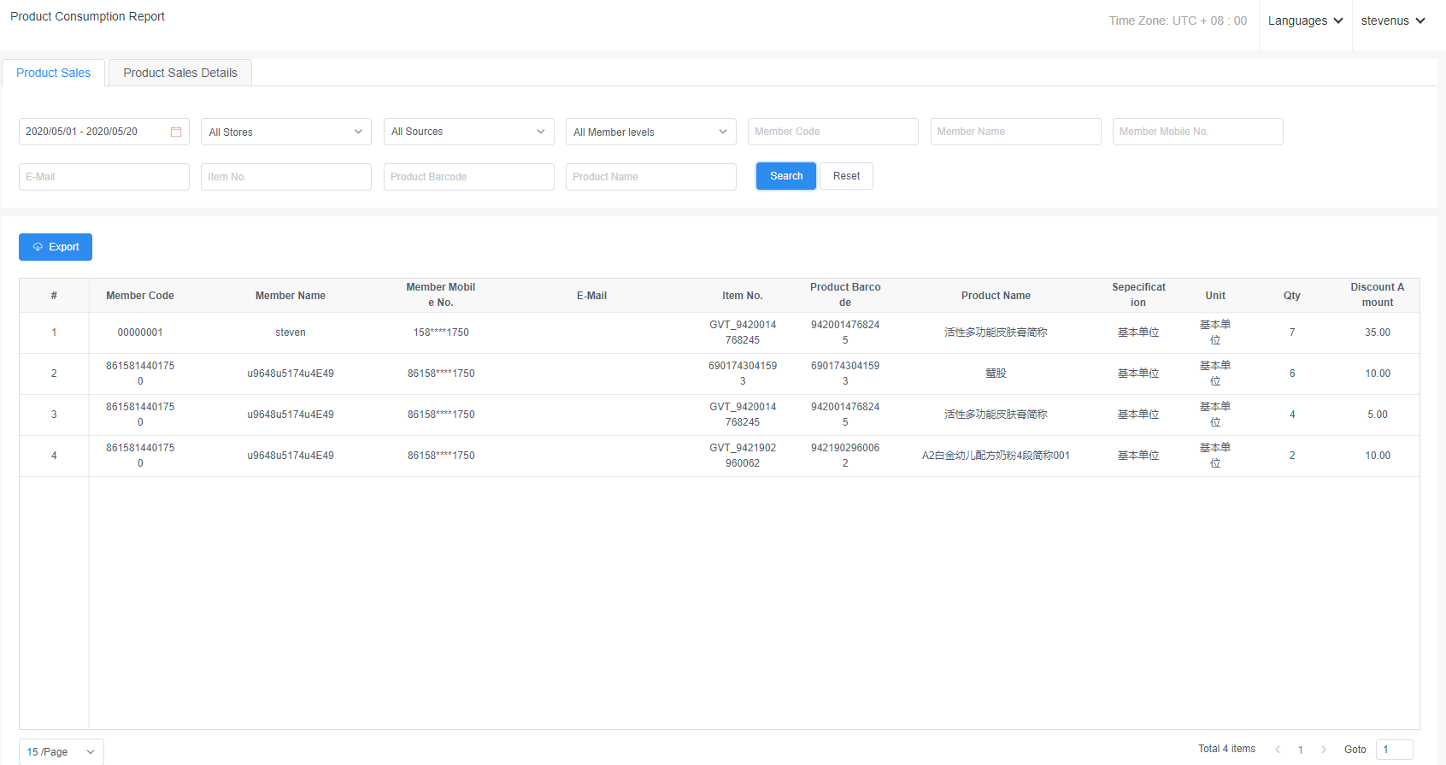Click the Member Name input field
Image resolution: width=1446 pixels, height=765 pixels.
click(1015, 132)
